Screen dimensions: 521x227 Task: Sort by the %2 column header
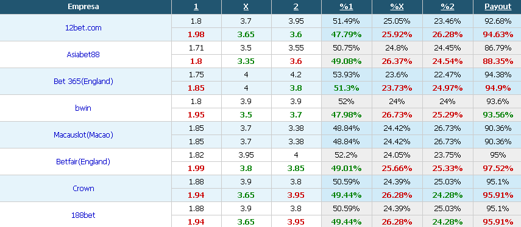[x=447, y=7]
